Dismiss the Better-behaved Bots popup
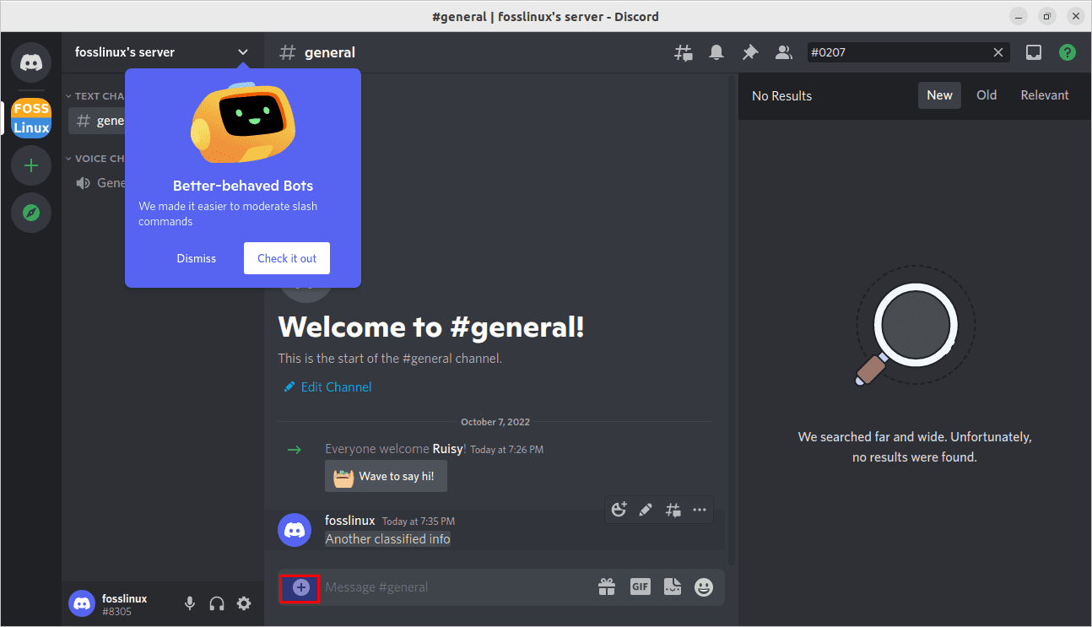 (197, 258)
